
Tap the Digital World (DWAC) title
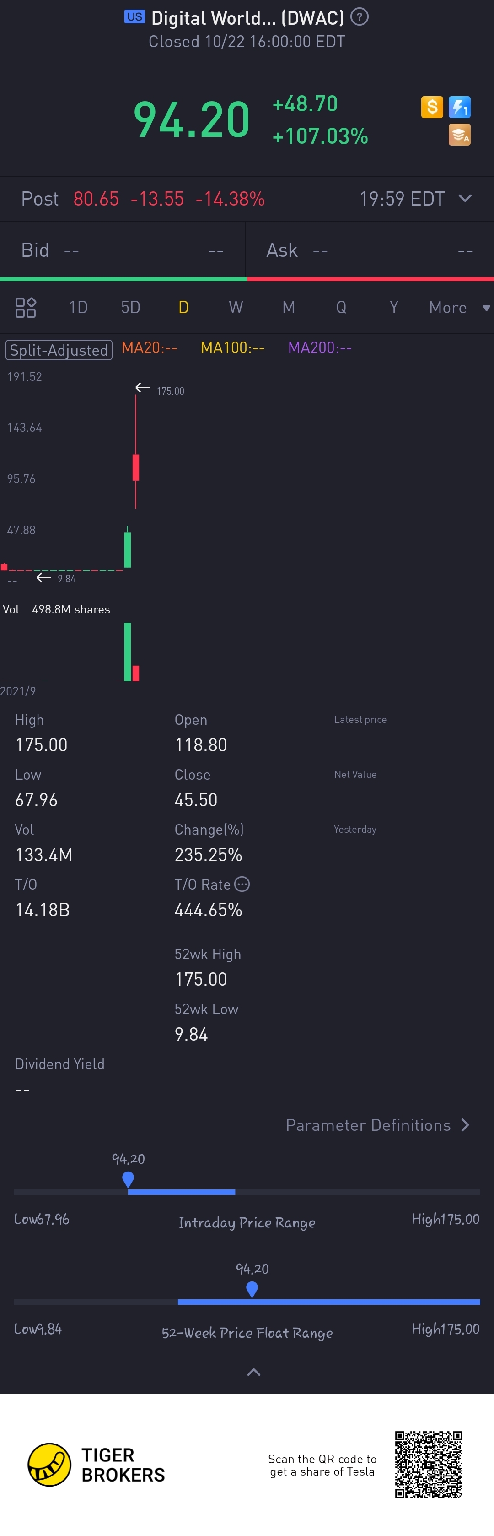[x=248, y=18]
